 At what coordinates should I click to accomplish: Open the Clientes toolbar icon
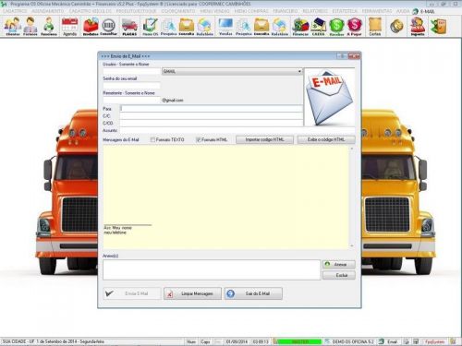(13, 27)
